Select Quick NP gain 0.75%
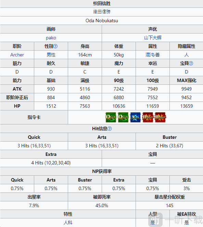This screenshot has height=227, width=203. (x=17, y=188)
